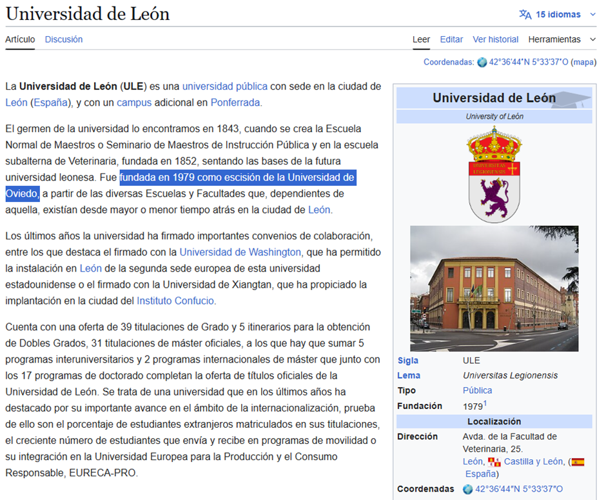Screen dimensions: 606x500
Task: Open España link in infobox address
Action: click(480, 474)
